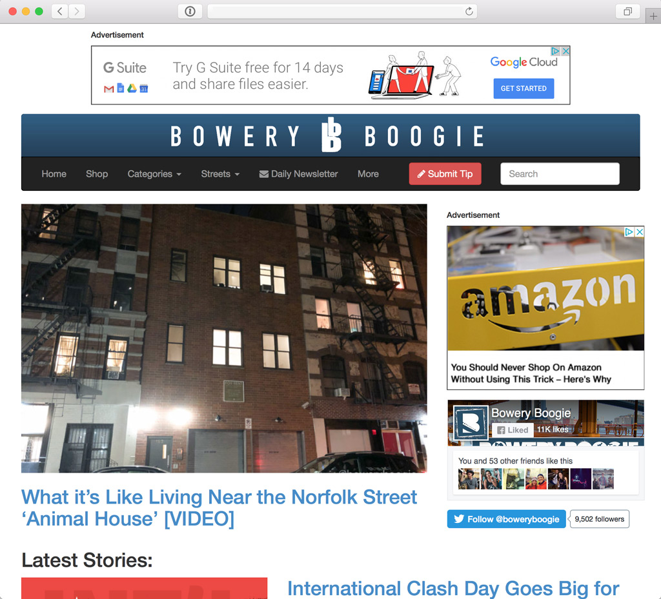Expand the Categories dropdown menu
Image resolution: width=661 pixels, height=599 pixels.
154,174
